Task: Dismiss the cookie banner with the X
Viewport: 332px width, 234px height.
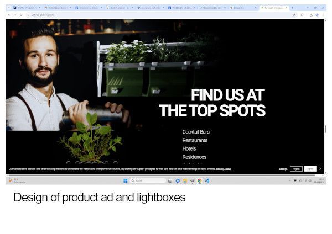Action: 320,169
